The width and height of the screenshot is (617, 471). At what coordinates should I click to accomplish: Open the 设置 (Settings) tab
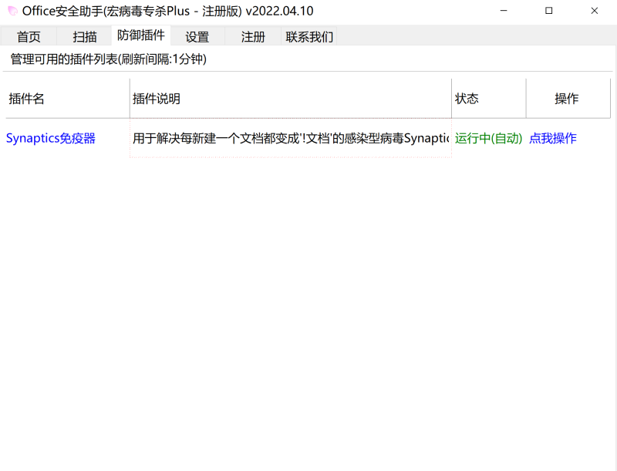[x=197, y=36]
